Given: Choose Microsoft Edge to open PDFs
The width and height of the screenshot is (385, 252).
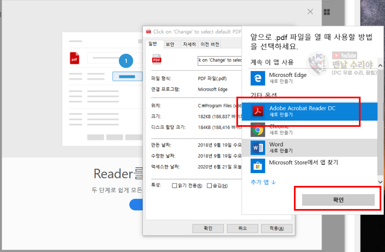Looking at the screenshot, I should click(310, 78).
